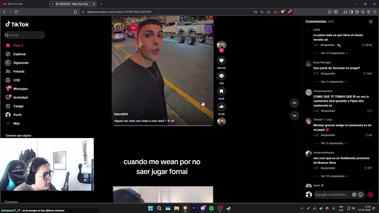The image size is (379, 213).
Task: Open the Brave Wallet icon
Action: coord(357,12)
